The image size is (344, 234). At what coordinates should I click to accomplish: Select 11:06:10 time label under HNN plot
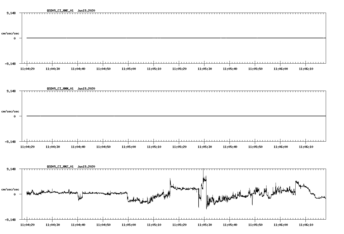[306, 147]
